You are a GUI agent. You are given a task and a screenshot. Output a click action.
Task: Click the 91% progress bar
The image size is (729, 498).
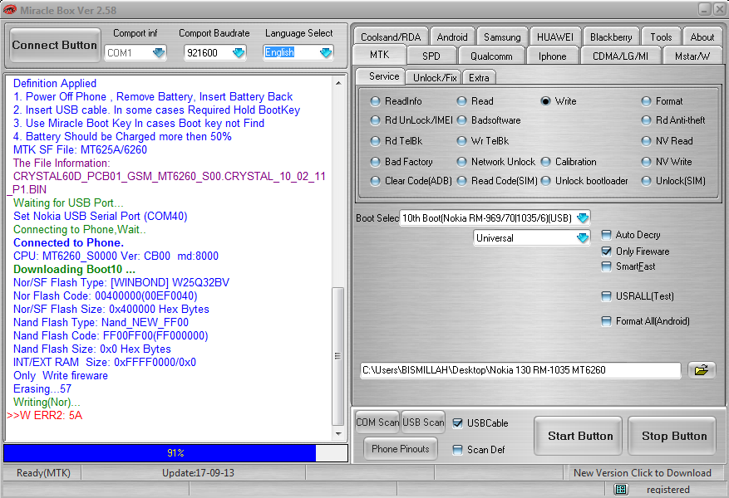(x=175, y=453)
